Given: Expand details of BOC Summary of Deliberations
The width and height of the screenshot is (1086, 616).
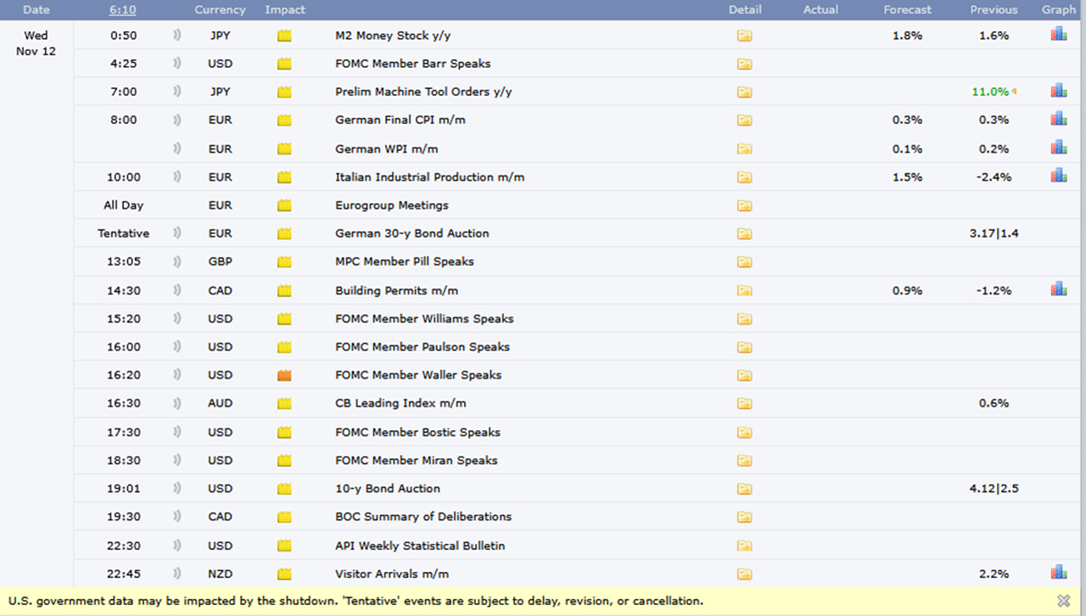Looking at the screenshot, I should tap(744, 517).
